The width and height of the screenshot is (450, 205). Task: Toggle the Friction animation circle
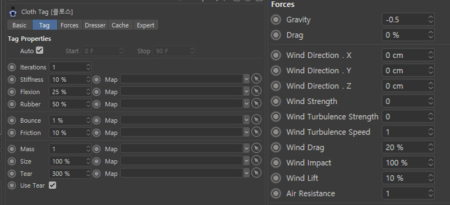[x=12, y=133]
